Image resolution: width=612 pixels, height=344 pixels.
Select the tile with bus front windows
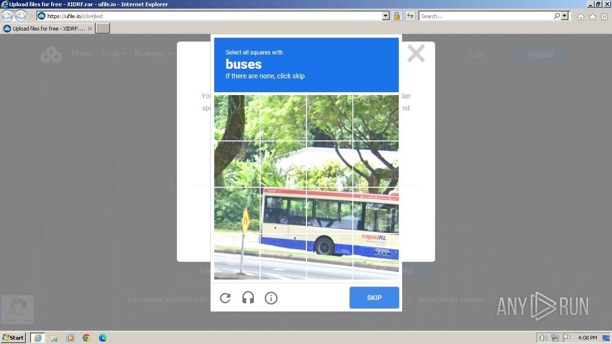[376, 210]
